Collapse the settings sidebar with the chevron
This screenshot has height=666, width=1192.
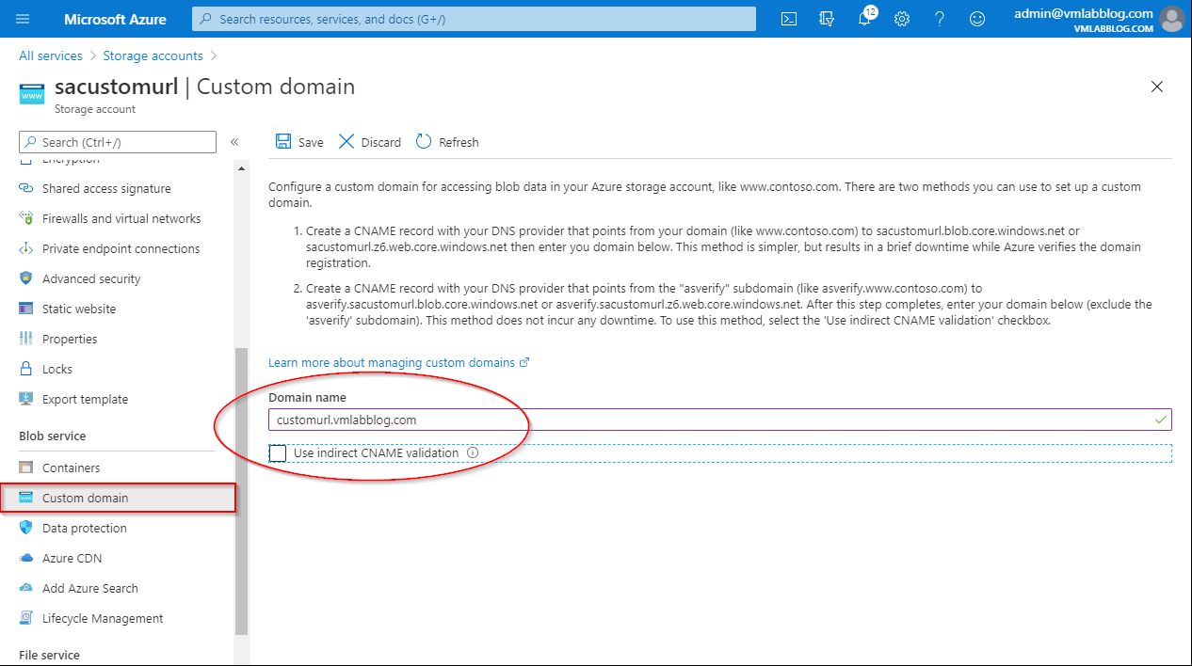point(234,141)
